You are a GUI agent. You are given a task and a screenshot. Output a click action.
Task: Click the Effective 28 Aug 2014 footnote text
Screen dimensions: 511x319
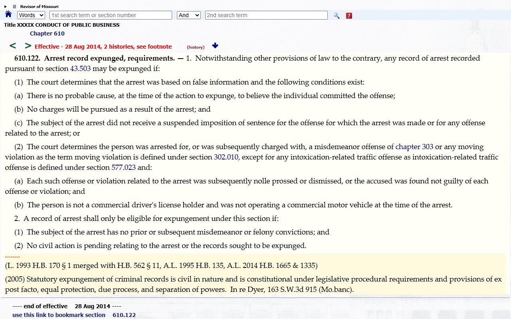[103, 47]
